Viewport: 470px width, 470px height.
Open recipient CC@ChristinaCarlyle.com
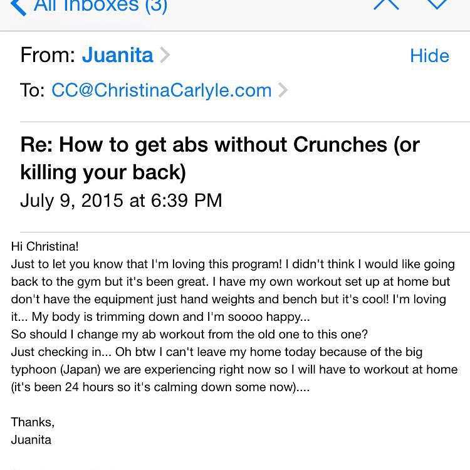click(x=162, y=90)
